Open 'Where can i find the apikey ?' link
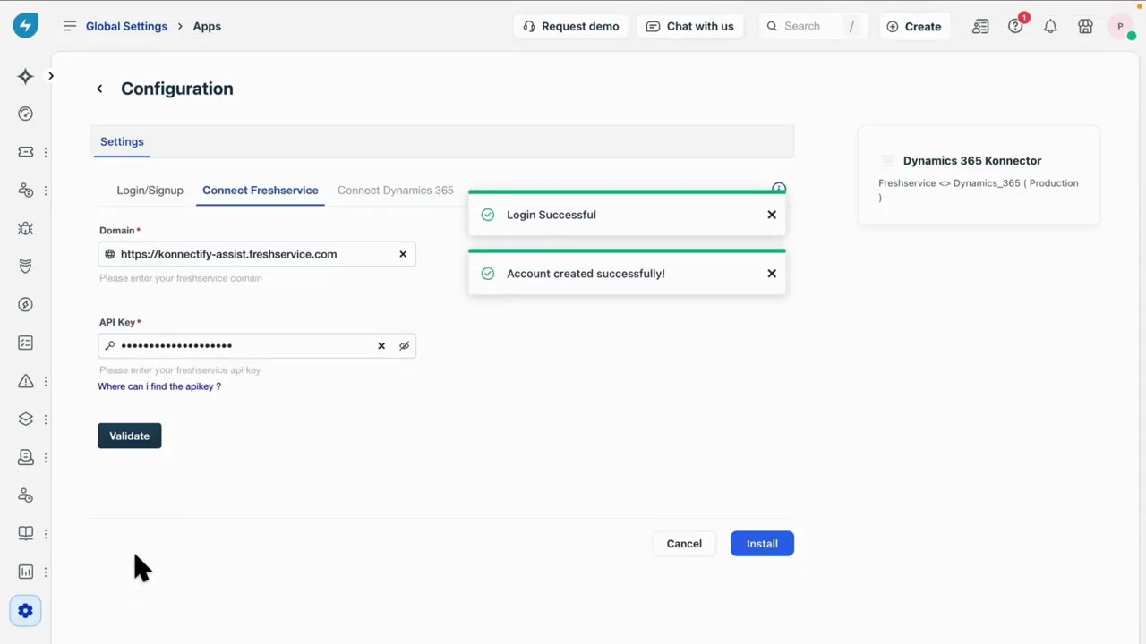Viewport: 1146px width, 644px height. pos(159,386)
